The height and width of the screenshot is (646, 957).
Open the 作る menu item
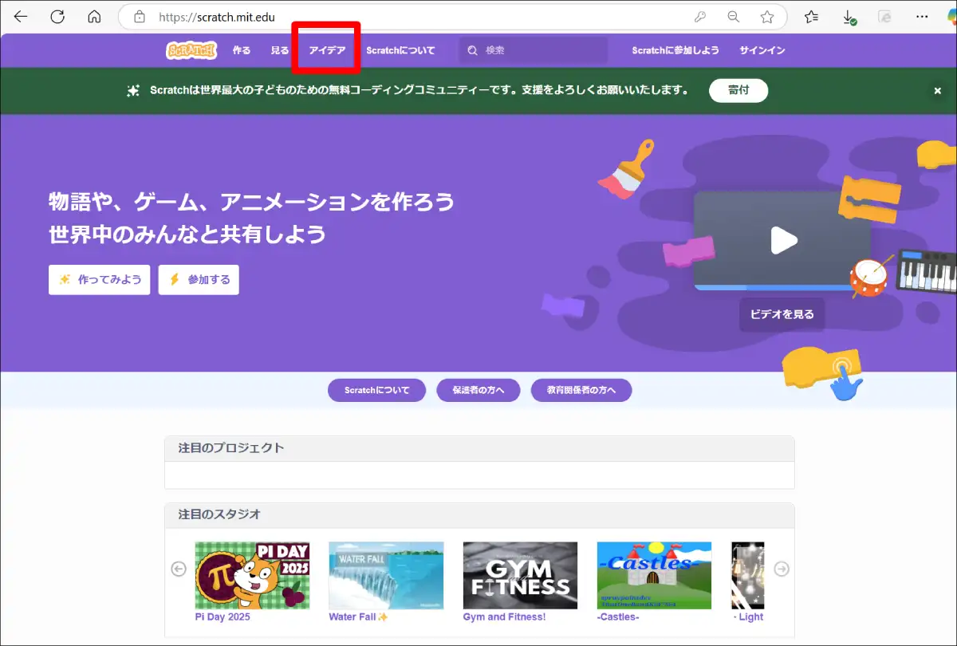pyautogui.click(x=242, y=50)
